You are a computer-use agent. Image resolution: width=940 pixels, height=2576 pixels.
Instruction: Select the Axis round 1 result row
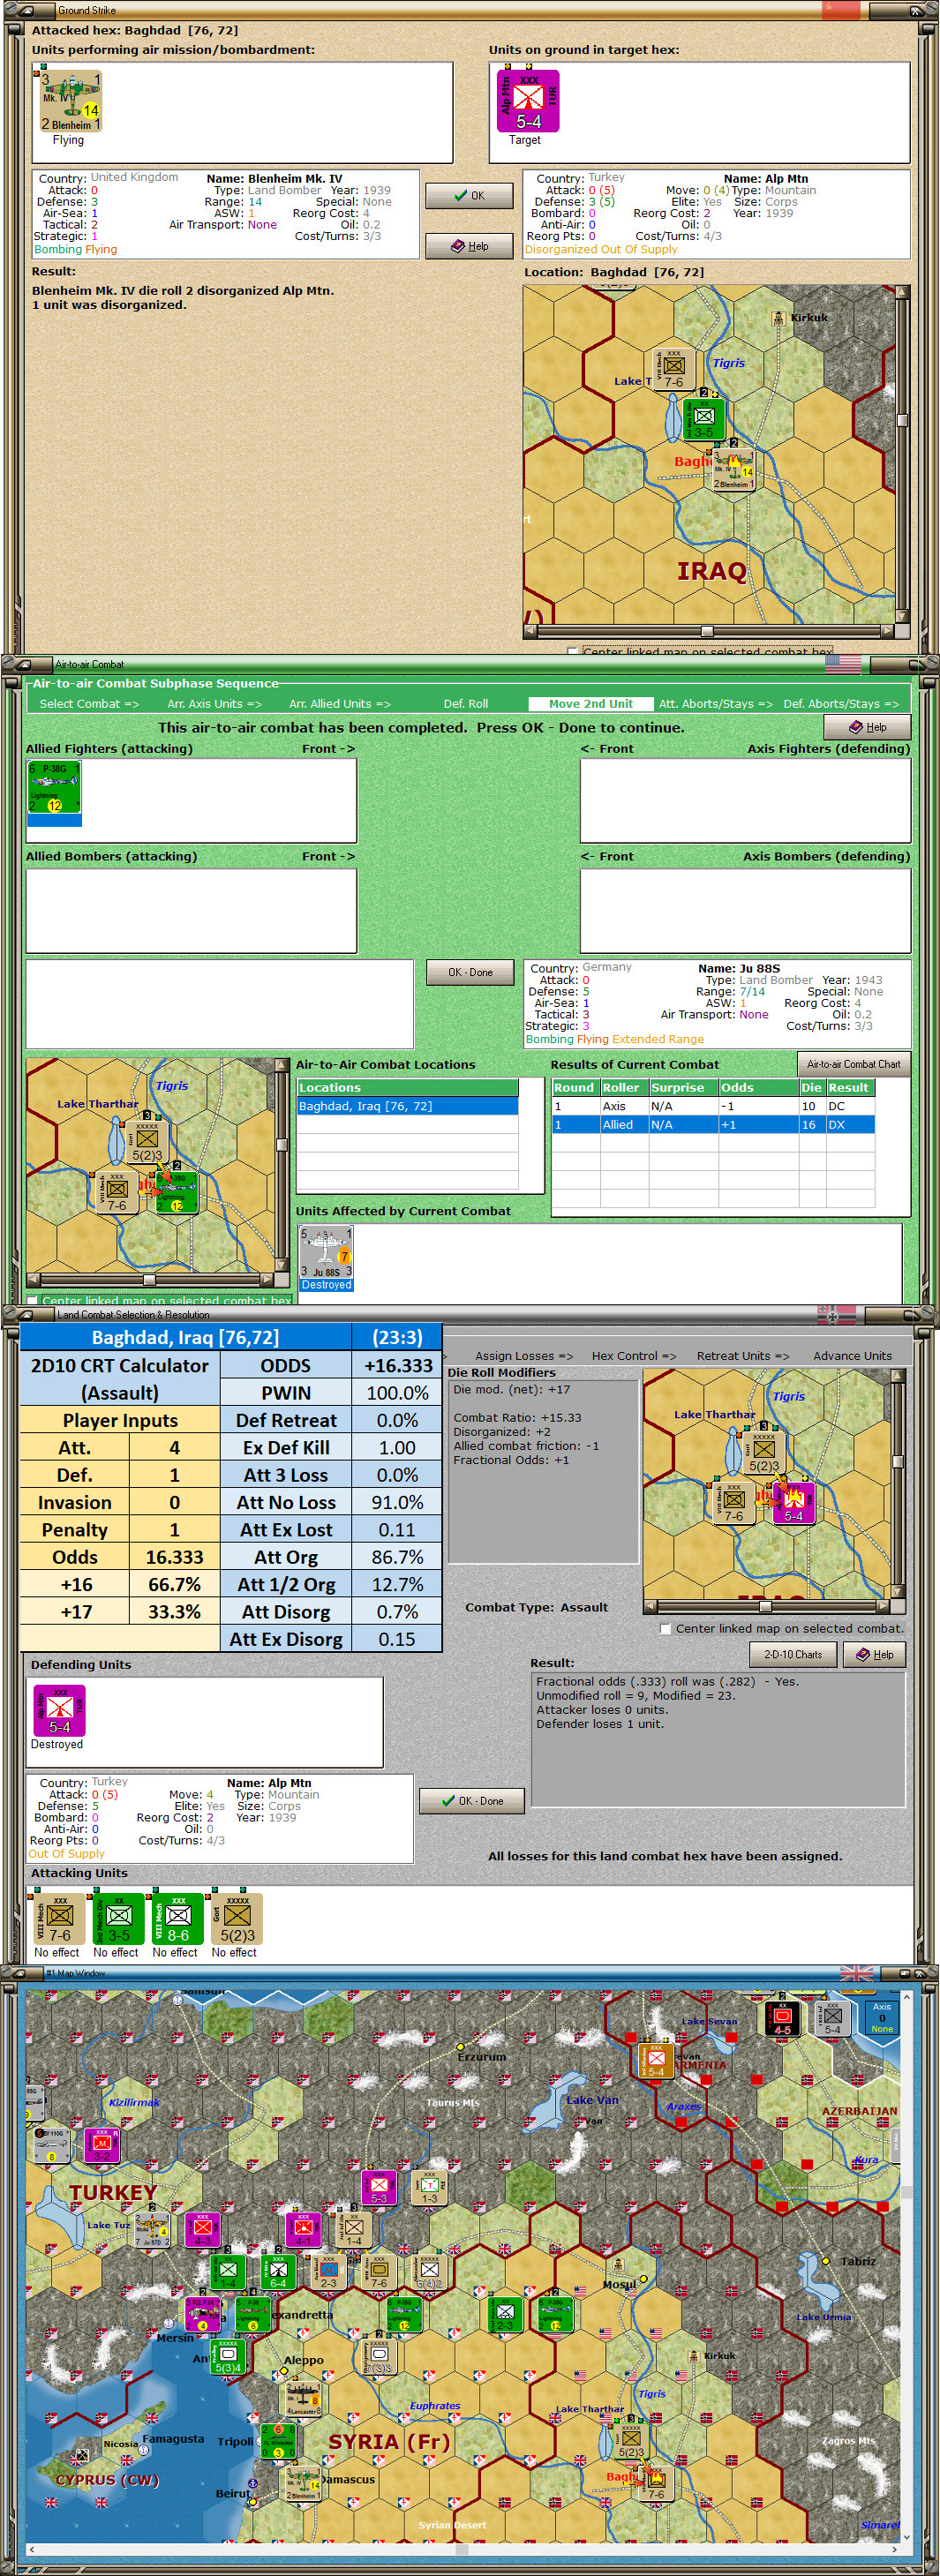pos(713,1106)
